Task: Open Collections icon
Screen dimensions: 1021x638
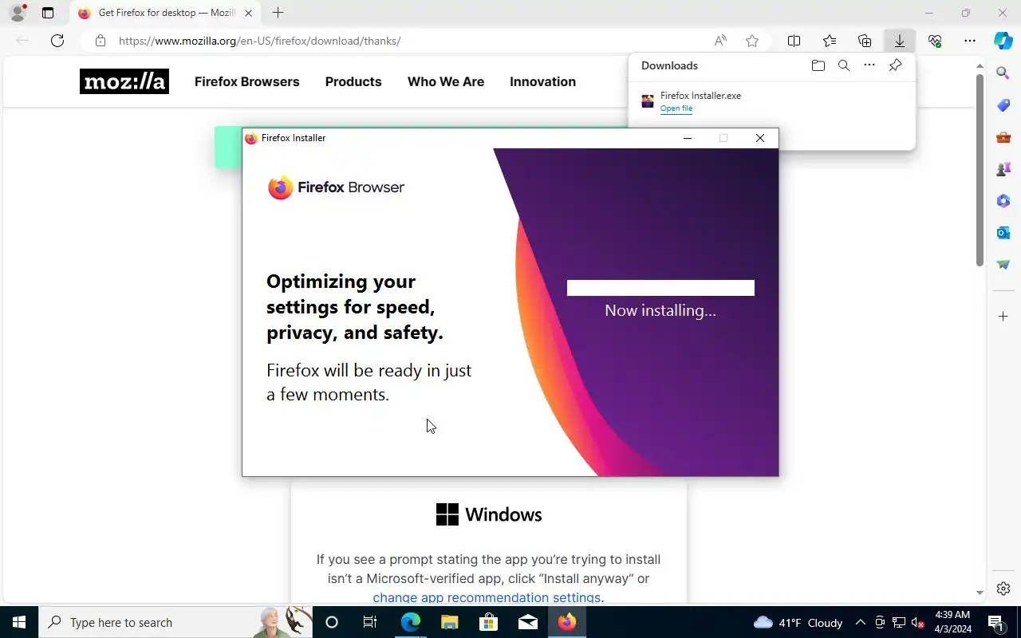Action: point(865,41)
